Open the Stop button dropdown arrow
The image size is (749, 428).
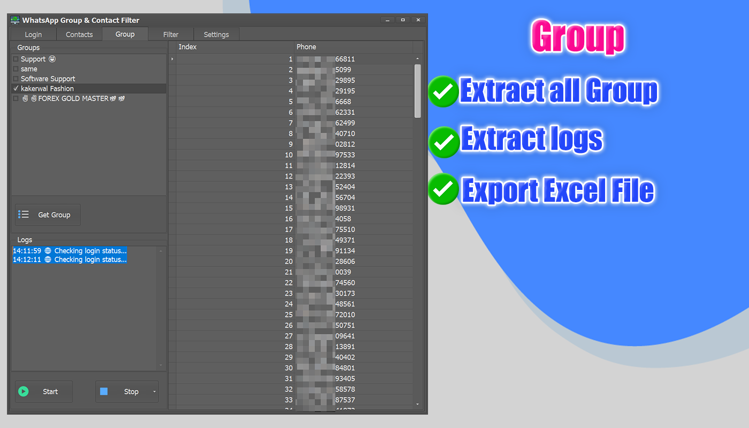click(155, 392)
